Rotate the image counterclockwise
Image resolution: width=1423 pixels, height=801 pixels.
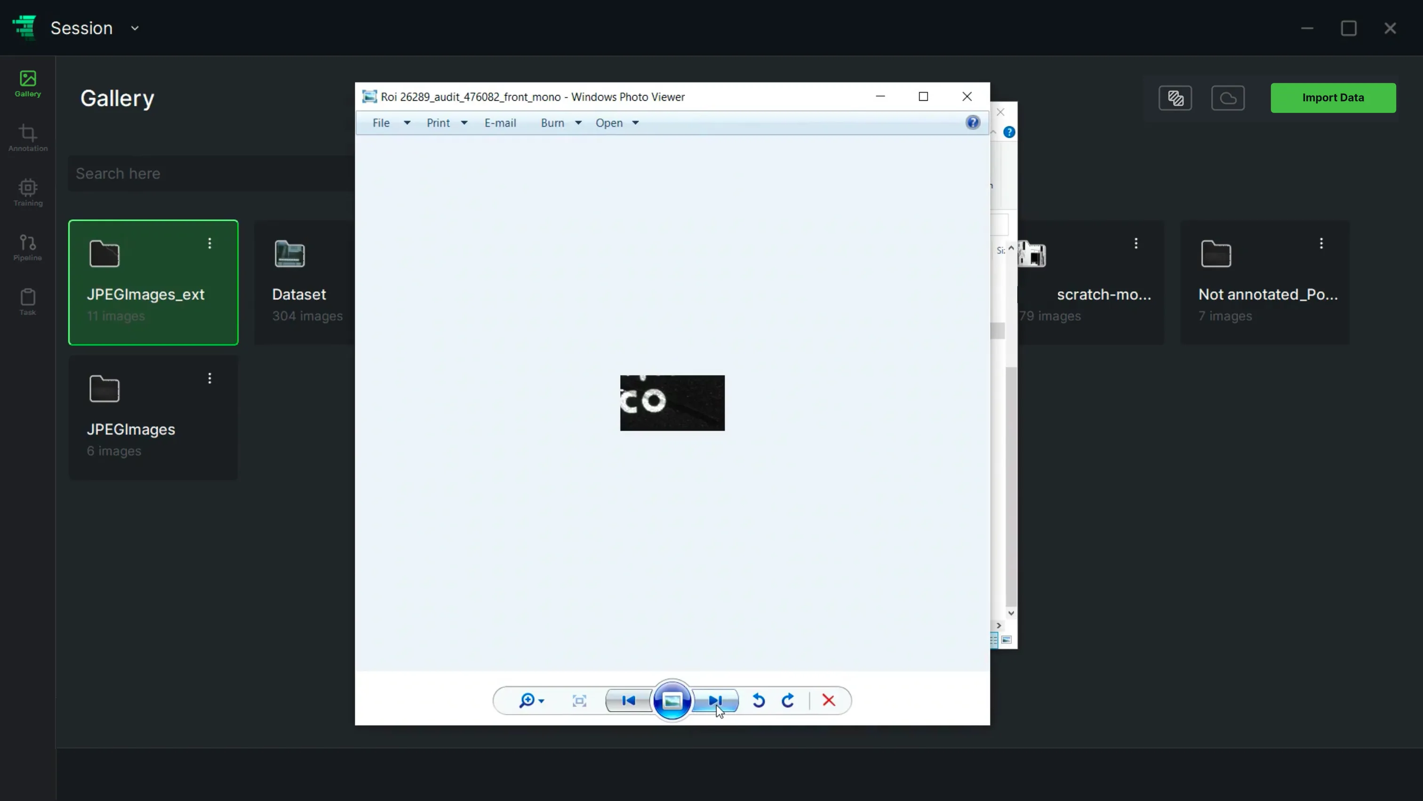(759, 700)
